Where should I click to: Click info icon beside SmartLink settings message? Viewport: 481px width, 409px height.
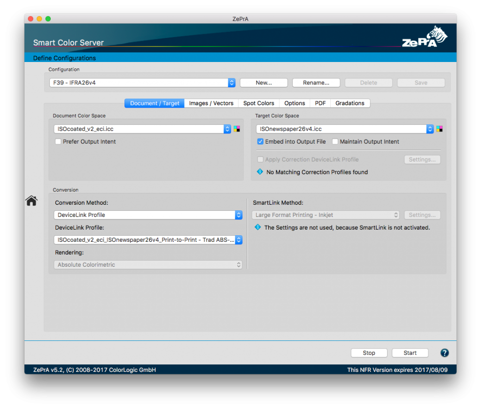(x=258, y=227)
